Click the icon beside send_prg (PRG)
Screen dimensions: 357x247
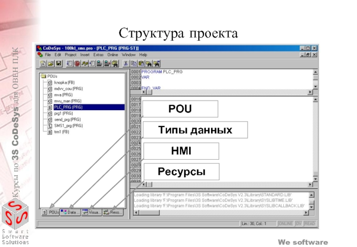tap(50, 119)
